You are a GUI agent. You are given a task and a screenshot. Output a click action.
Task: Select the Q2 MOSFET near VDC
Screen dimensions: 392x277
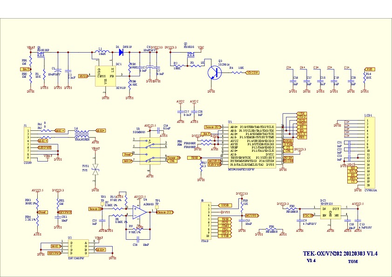pos(189,53)
